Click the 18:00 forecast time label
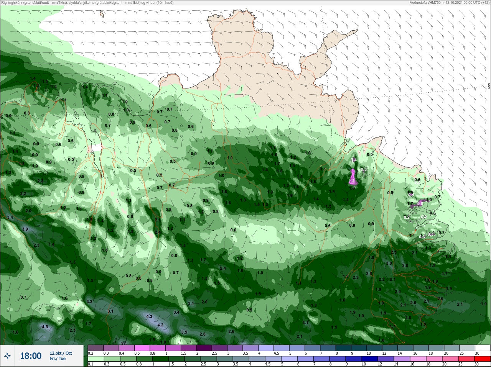The height and width of the screenshot is (367, 491). pos(31,356)
